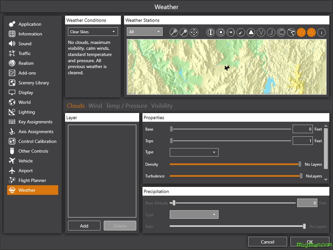Toggle the white triangle map icon
Screen dimensions: 333x250
pos(251,32)
